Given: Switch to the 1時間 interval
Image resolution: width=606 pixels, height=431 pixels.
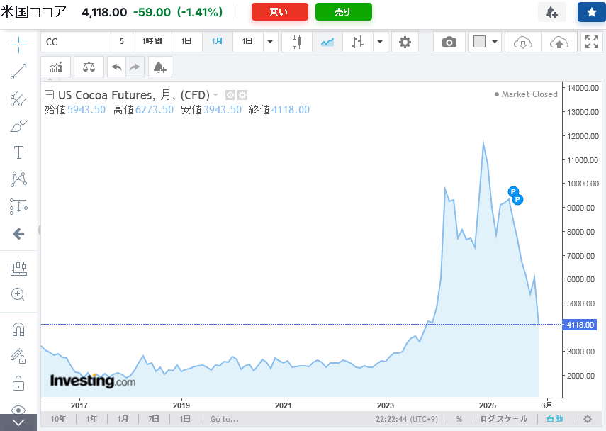Looking at the screenshot, I should [152, 42].
